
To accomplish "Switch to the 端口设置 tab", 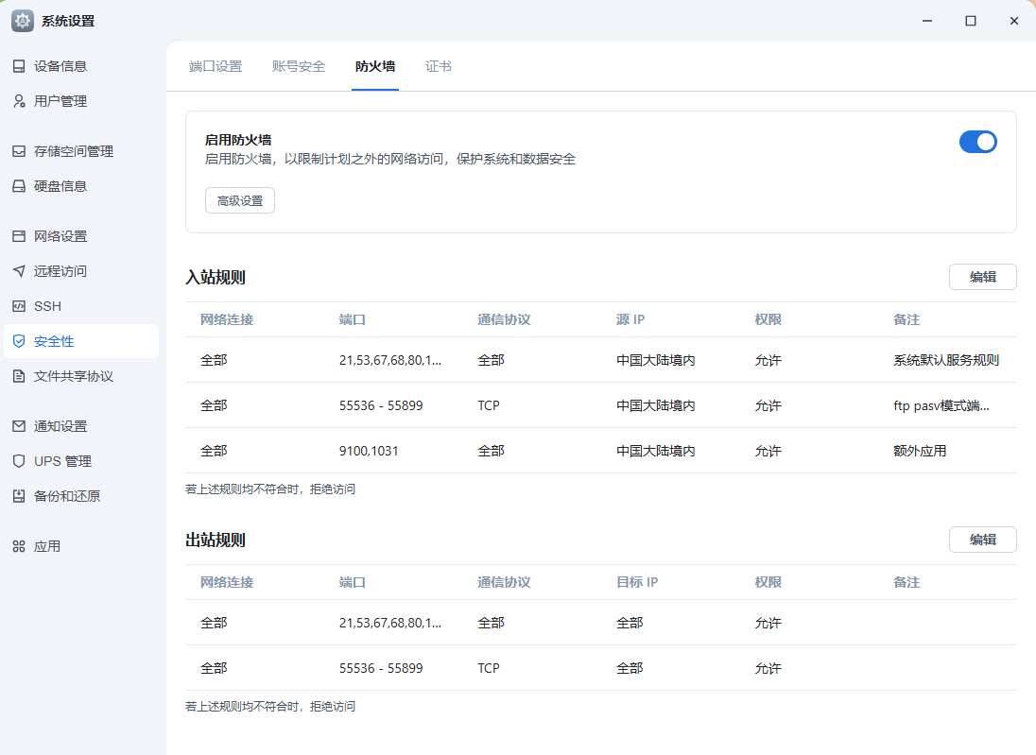I will [x=216, y=67].
